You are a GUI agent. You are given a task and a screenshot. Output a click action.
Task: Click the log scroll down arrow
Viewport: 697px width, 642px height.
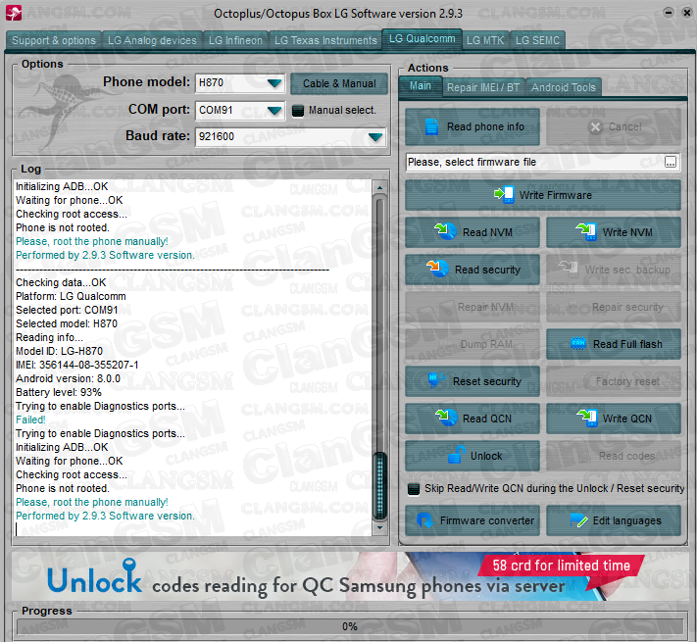click(379, 528)
